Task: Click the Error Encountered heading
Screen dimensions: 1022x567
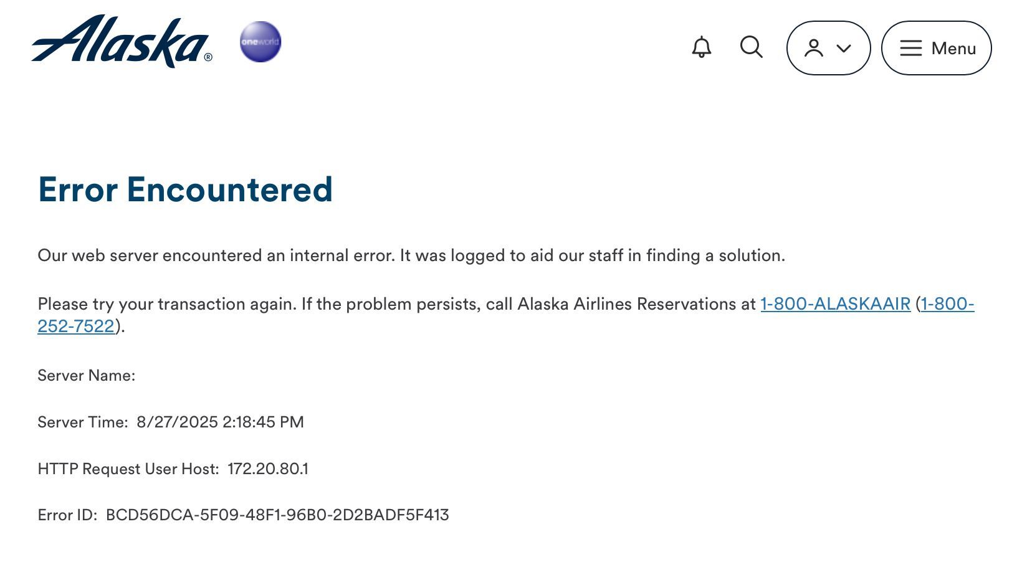Action: tap(185, 189)
